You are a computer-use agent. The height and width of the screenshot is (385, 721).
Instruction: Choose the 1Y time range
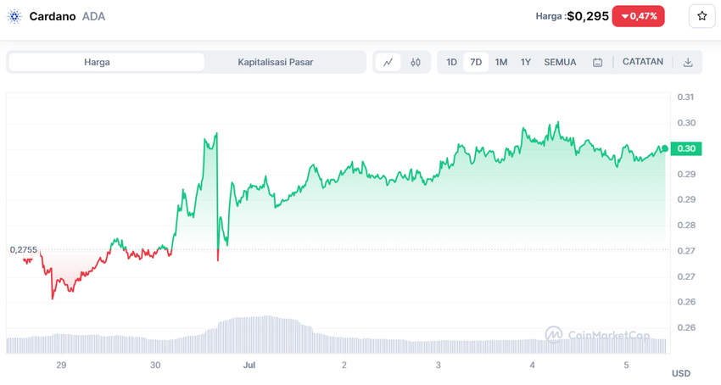[526, 62]
